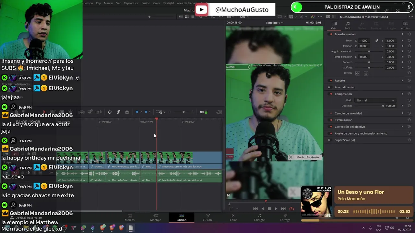Screen dimensions: 415x233
Task: Jump to first frame in viewer
Action: coord(255,209)
